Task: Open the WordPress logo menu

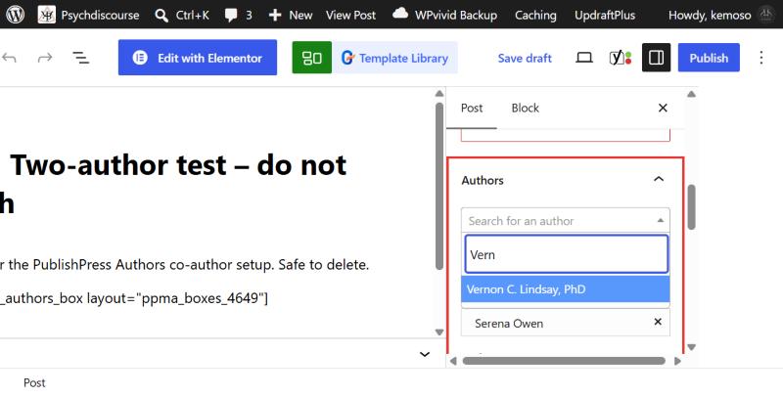Action: (x=15, y=15)
